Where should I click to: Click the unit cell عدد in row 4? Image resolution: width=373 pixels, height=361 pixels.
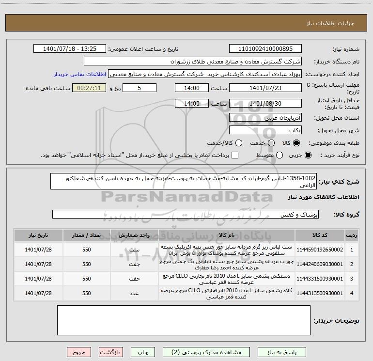[x=134, y=293]
